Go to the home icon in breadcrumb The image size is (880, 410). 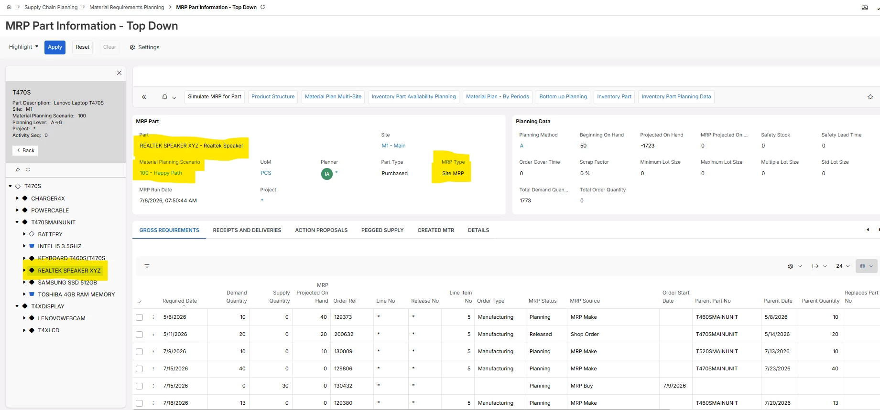[9, 7]
